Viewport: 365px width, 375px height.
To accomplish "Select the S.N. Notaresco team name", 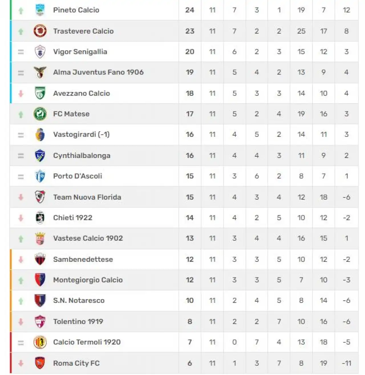I will pyautogui.click(x=79, y=301).
